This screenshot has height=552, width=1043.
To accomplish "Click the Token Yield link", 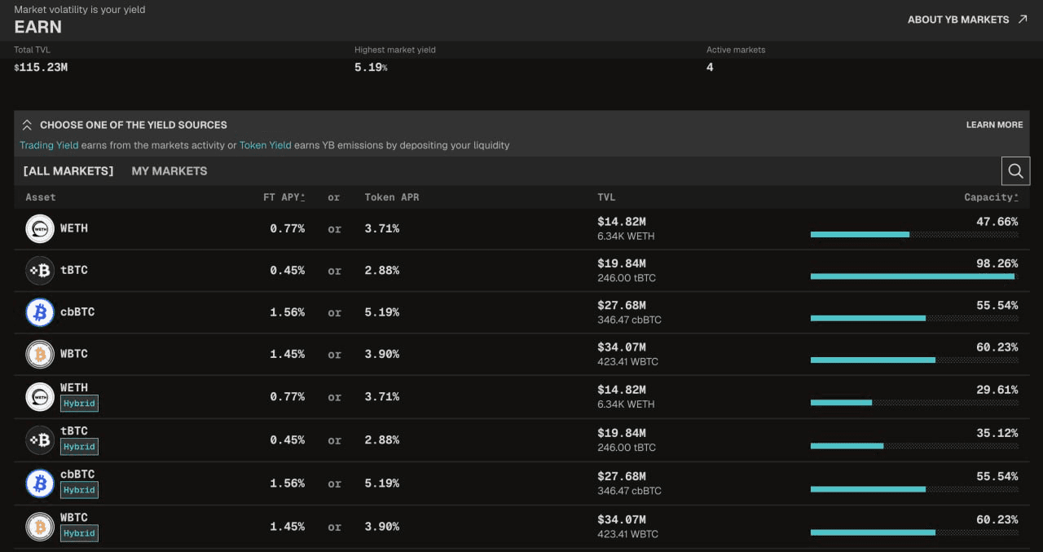I will pyautogui.click(x=265, y=145).
